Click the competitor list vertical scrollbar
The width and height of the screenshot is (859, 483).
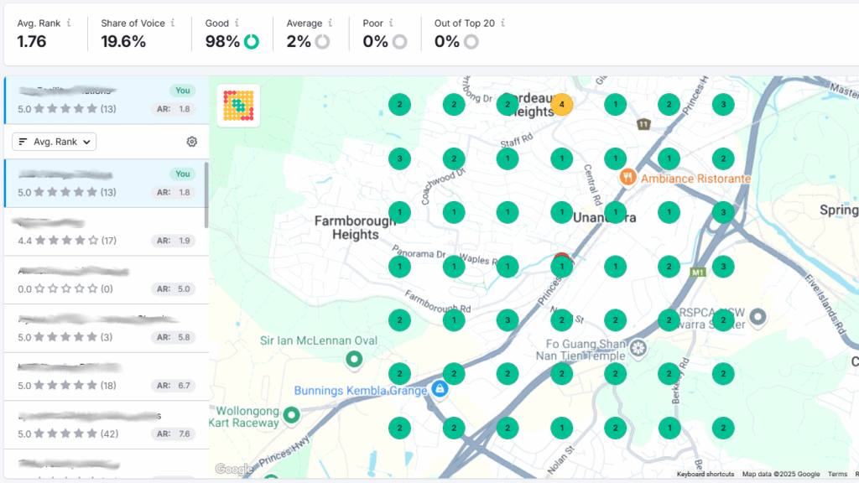point(206,193)
